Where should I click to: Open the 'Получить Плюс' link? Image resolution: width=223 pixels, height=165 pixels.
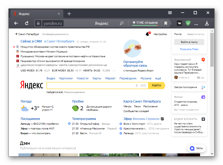[189, 49]
